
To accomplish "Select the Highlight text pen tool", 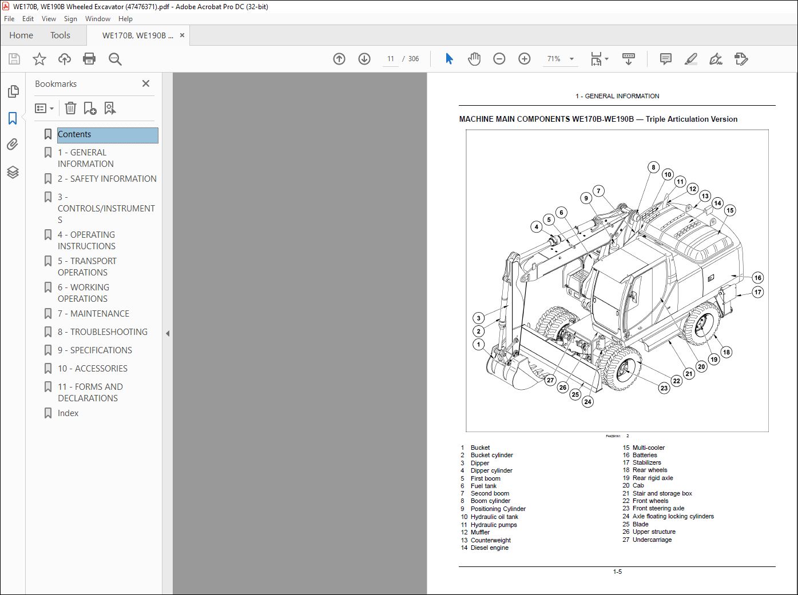I will coord(691,59).
